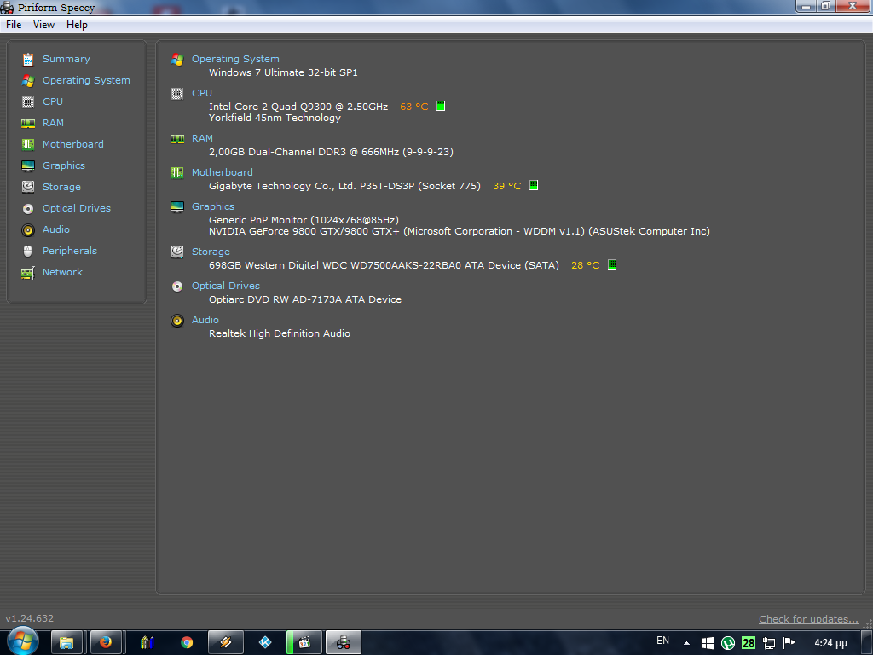Click the Motherboard icon in main summary panel
This screenshot has height=655, width=873.
[177, 172]
